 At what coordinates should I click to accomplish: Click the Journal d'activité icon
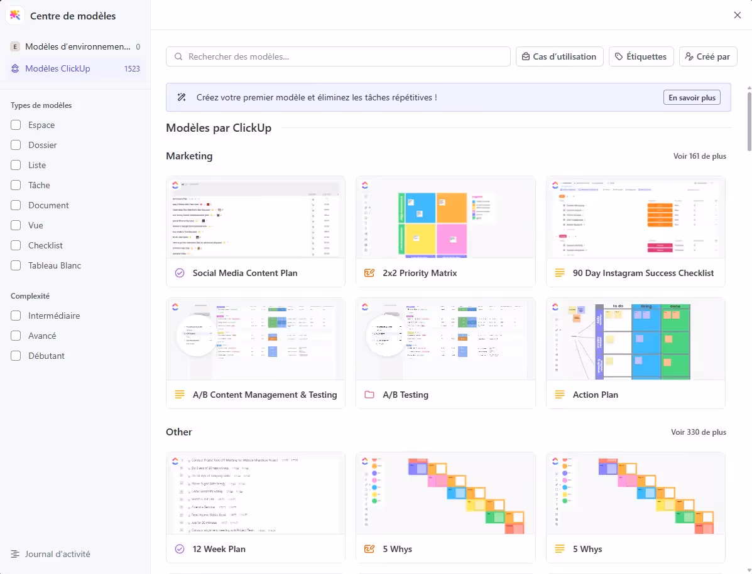[x=15, y=554]
